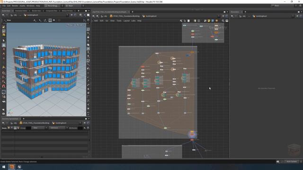The image size is (303, 170).
Task: Click the wrench tools icon in network toolbar
Action: point(181,21)
